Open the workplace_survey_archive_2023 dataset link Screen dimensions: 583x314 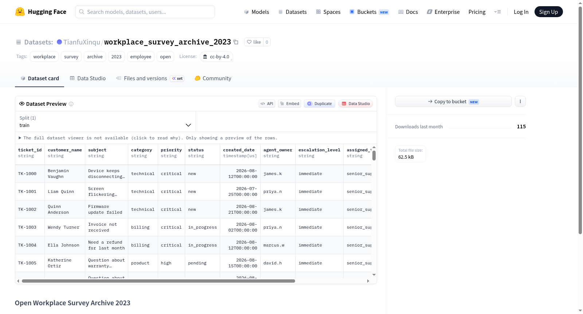(168, 42)
